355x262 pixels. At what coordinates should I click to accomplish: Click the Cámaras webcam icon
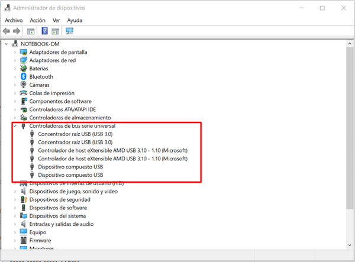[x=23, y=85]
